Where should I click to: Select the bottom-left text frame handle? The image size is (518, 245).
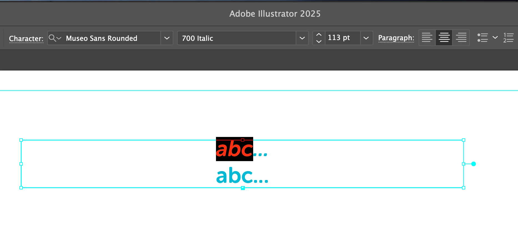pyautogui.click(x=21, y=188)
